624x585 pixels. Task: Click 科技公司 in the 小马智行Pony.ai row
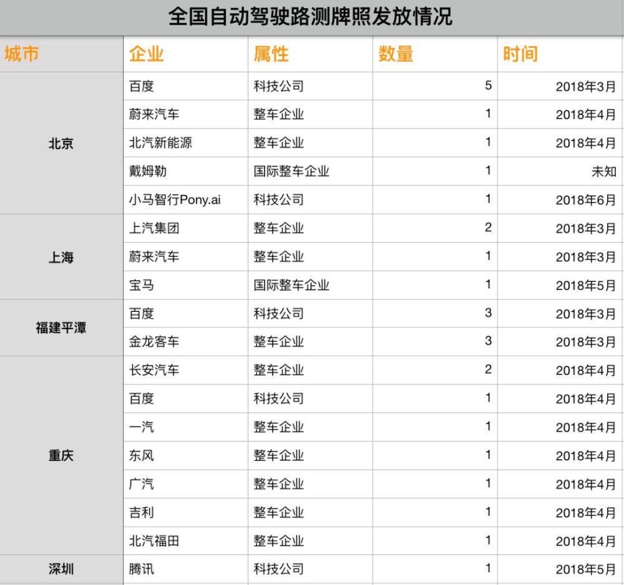tap(278, 200)
